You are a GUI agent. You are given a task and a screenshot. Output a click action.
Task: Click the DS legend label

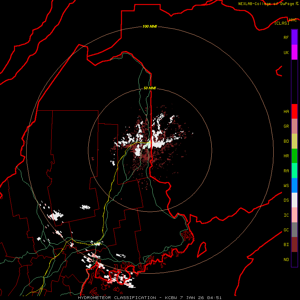click(286, 200)
